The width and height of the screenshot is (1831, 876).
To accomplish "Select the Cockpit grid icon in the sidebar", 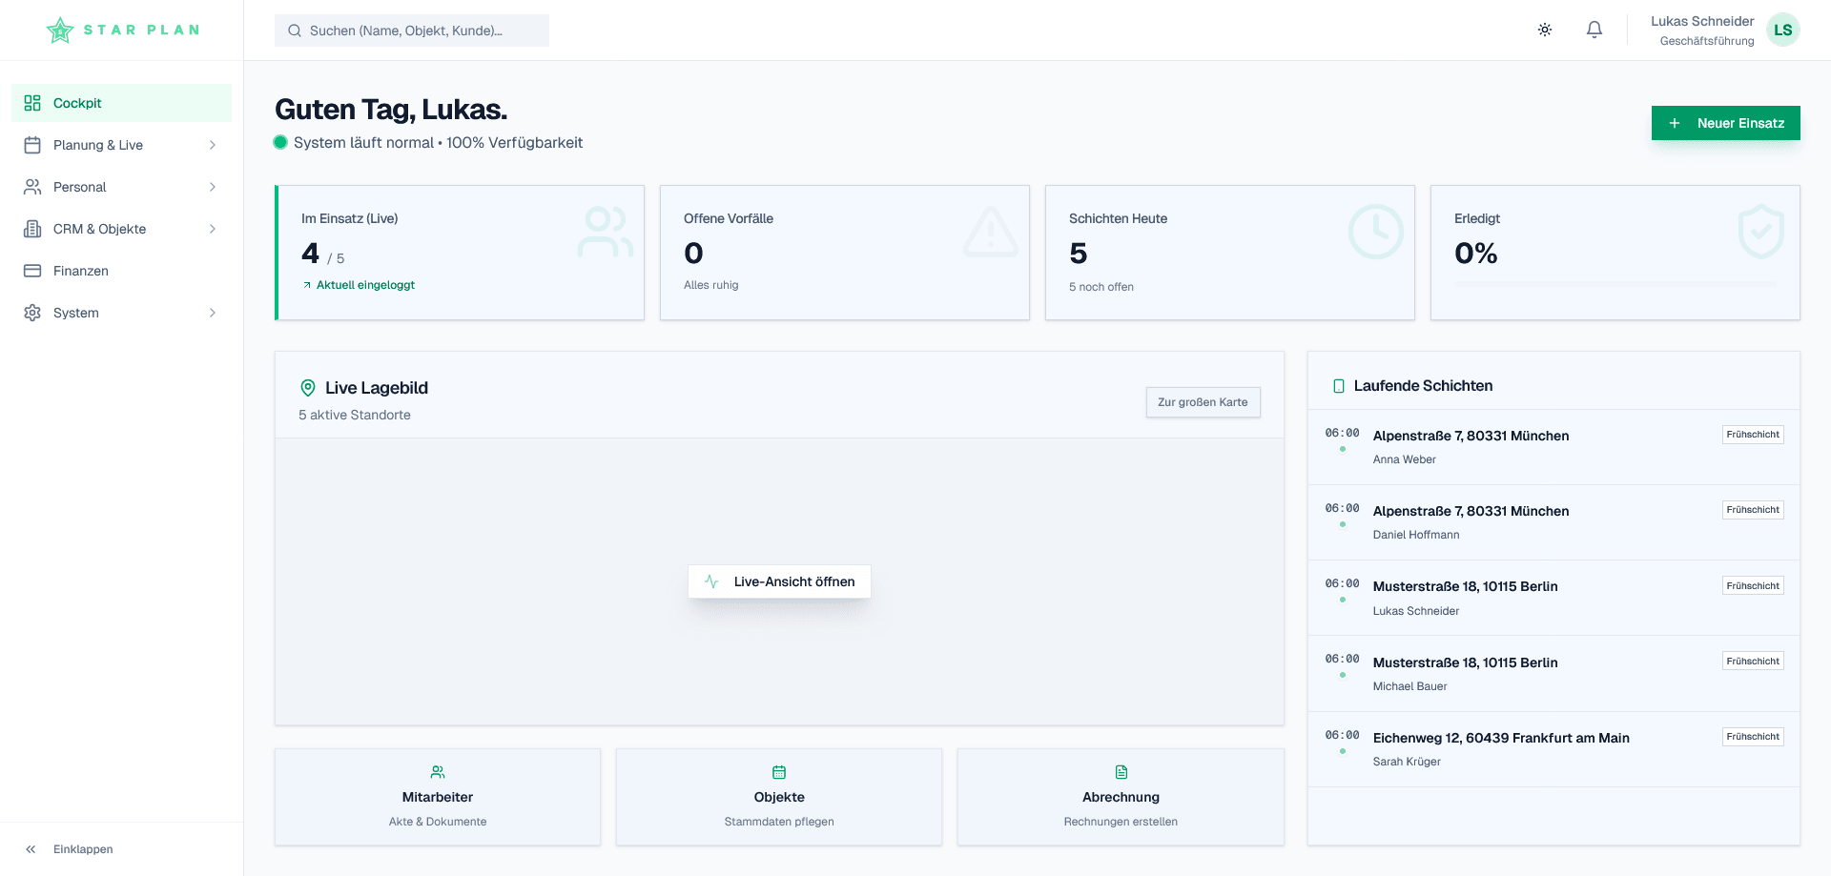I will (x=33, y=102).
